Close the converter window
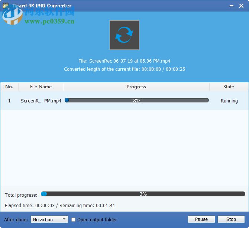Image resolution: width=249 pixels, height=228 pixels. click(x=241, y=6)
